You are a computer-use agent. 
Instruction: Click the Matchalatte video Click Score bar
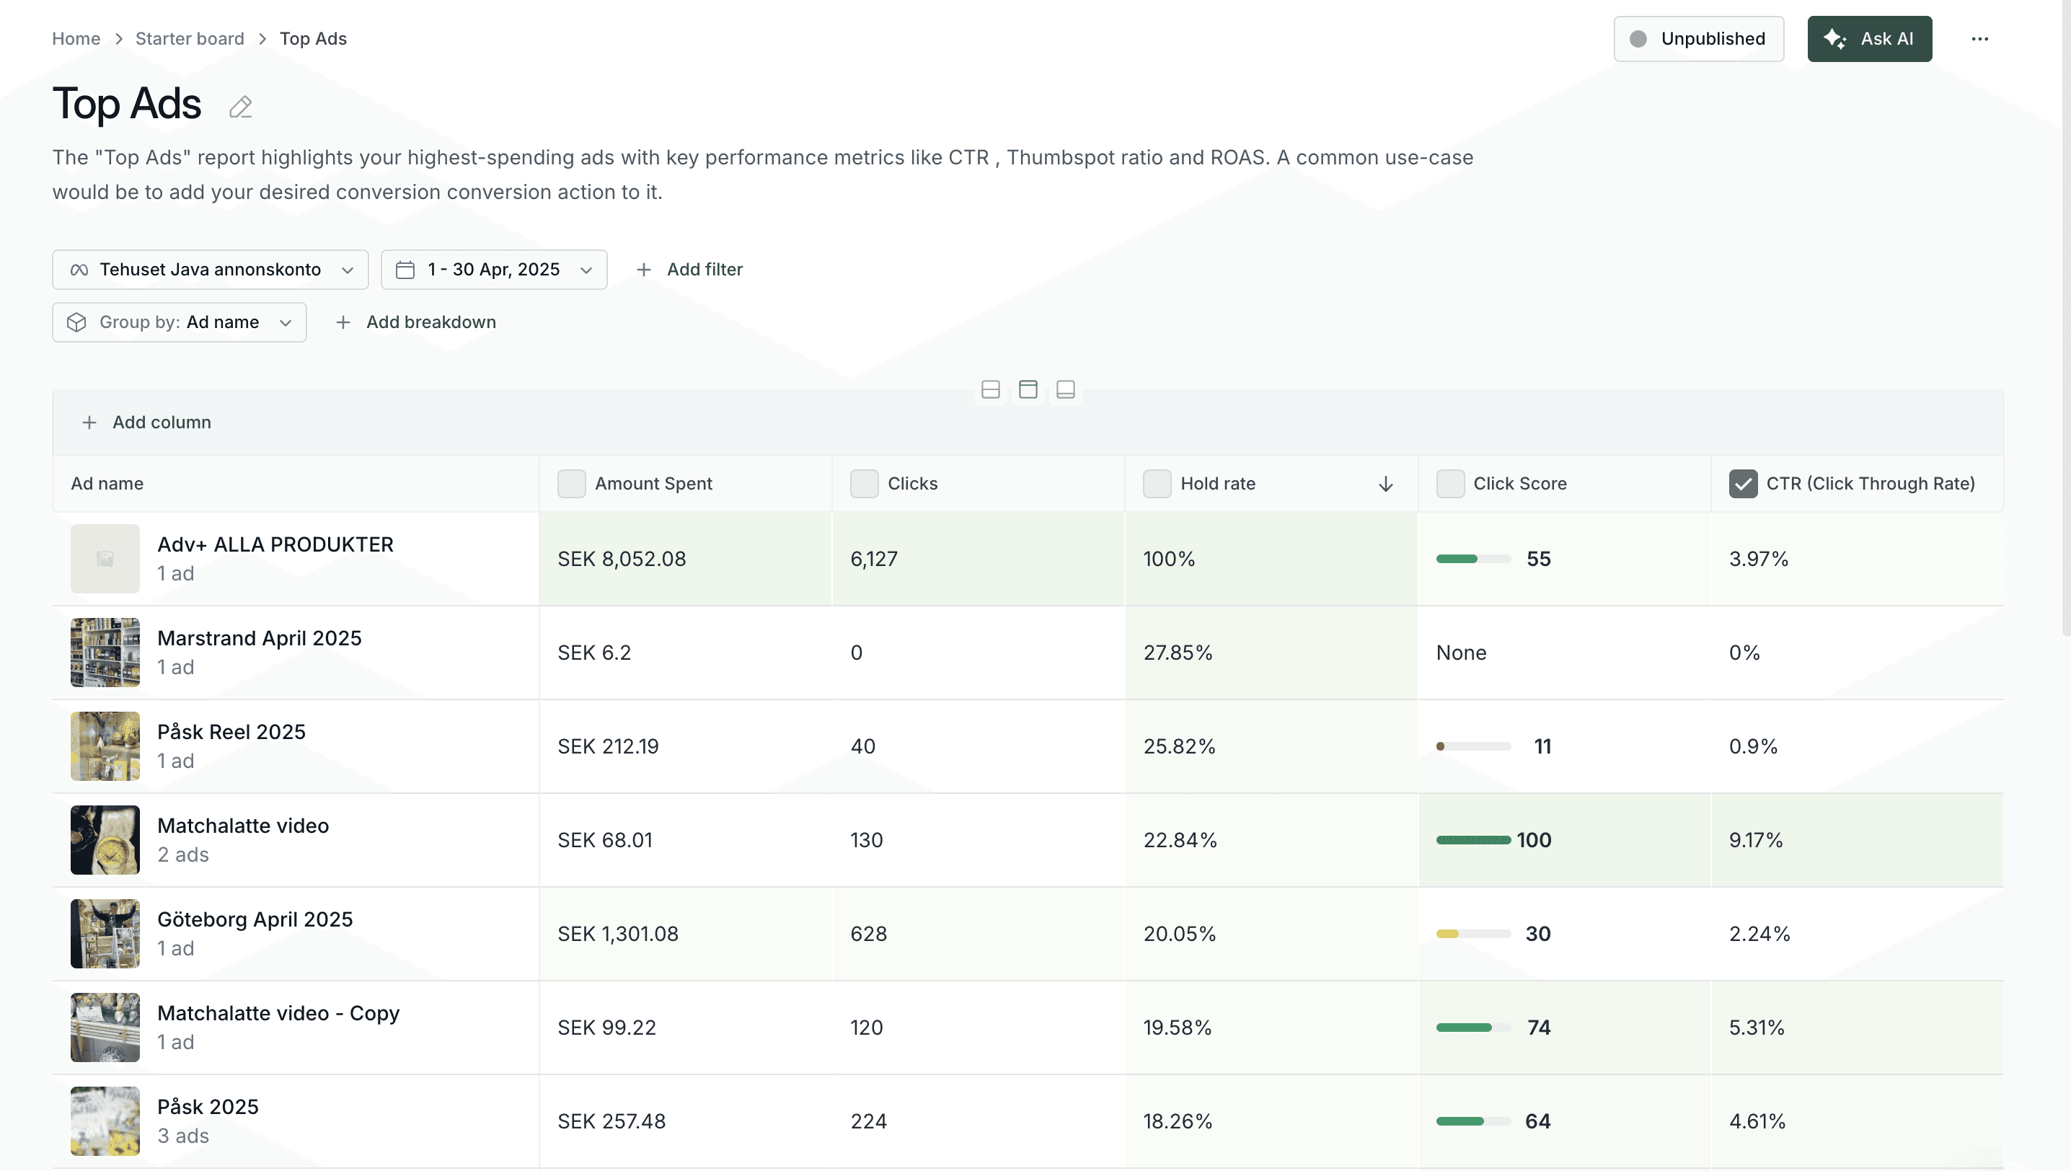1472,839
